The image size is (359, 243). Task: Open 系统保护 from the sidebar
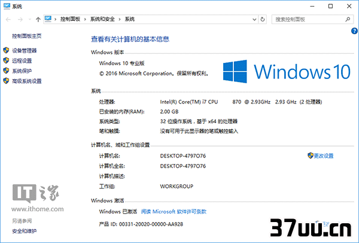[22, 71]
